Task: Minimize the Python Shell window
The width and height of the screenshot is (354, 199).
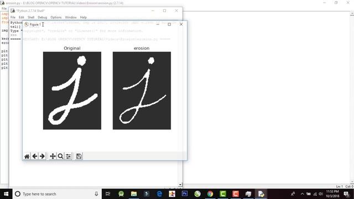Action: coord(153,11)
